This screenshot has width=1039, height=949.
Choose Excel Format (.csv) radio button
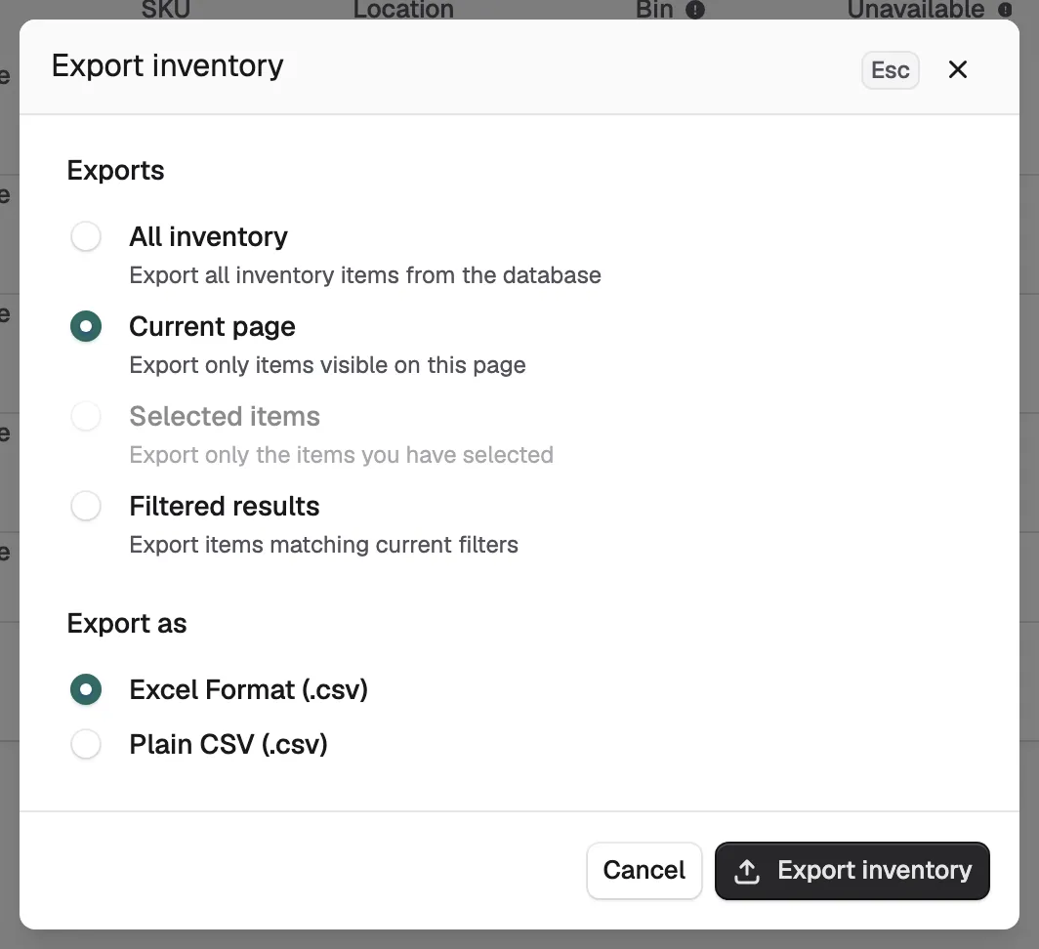[86, 690]
